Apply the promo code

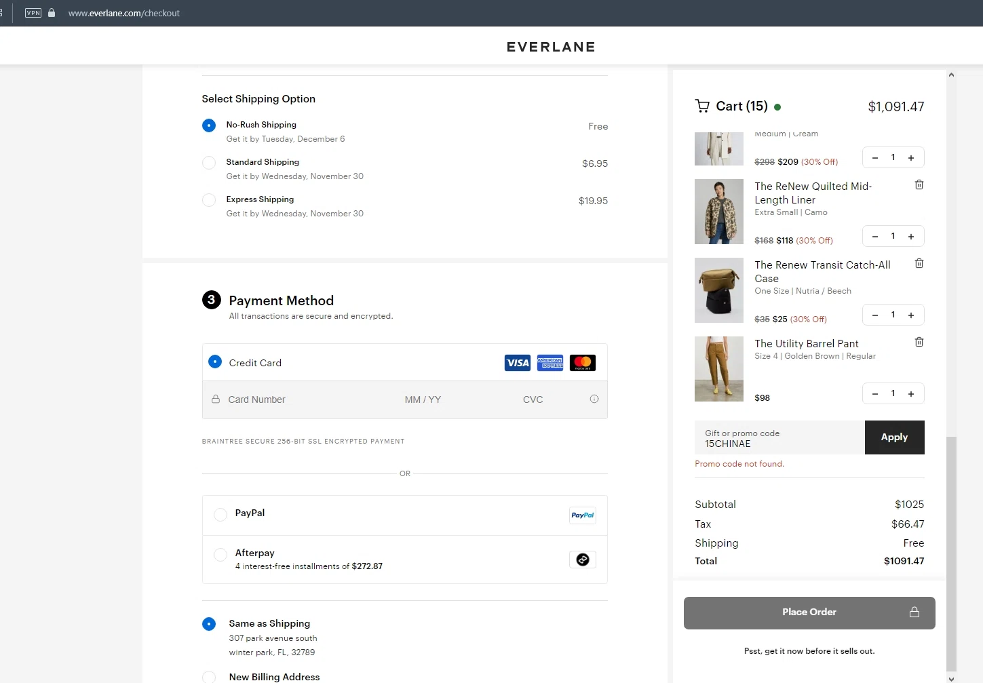pyautogui.click(x=894, y=437)
